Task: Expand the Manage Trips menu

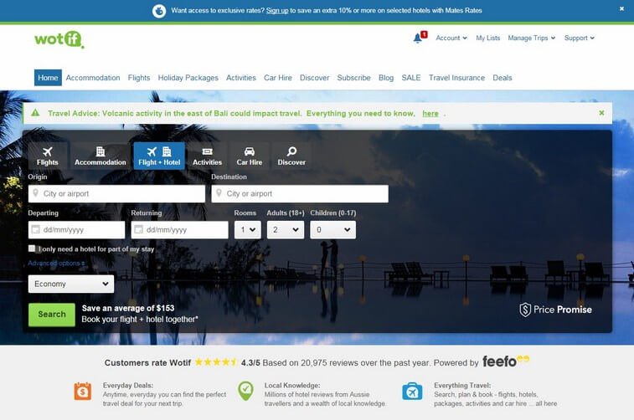Action: [x=532, y=38]
